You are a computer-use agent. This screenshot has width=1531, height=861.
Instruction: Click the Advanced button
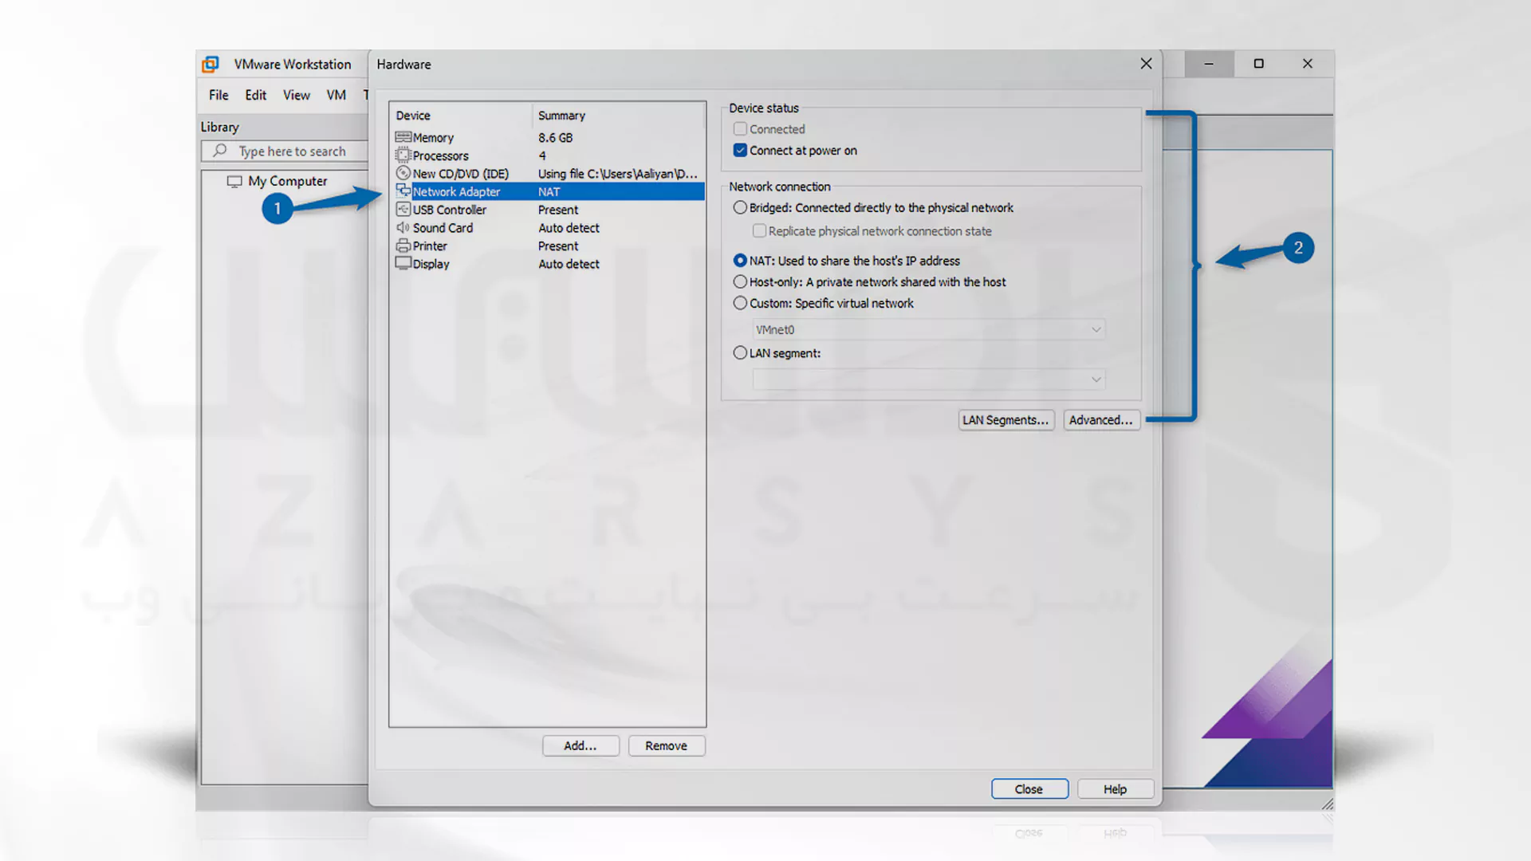[x=1101, y=420]
